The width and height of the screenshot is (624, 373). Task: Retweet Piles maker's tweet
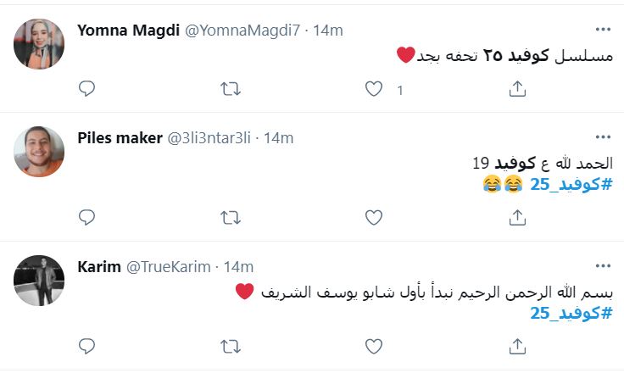[230, 217]
